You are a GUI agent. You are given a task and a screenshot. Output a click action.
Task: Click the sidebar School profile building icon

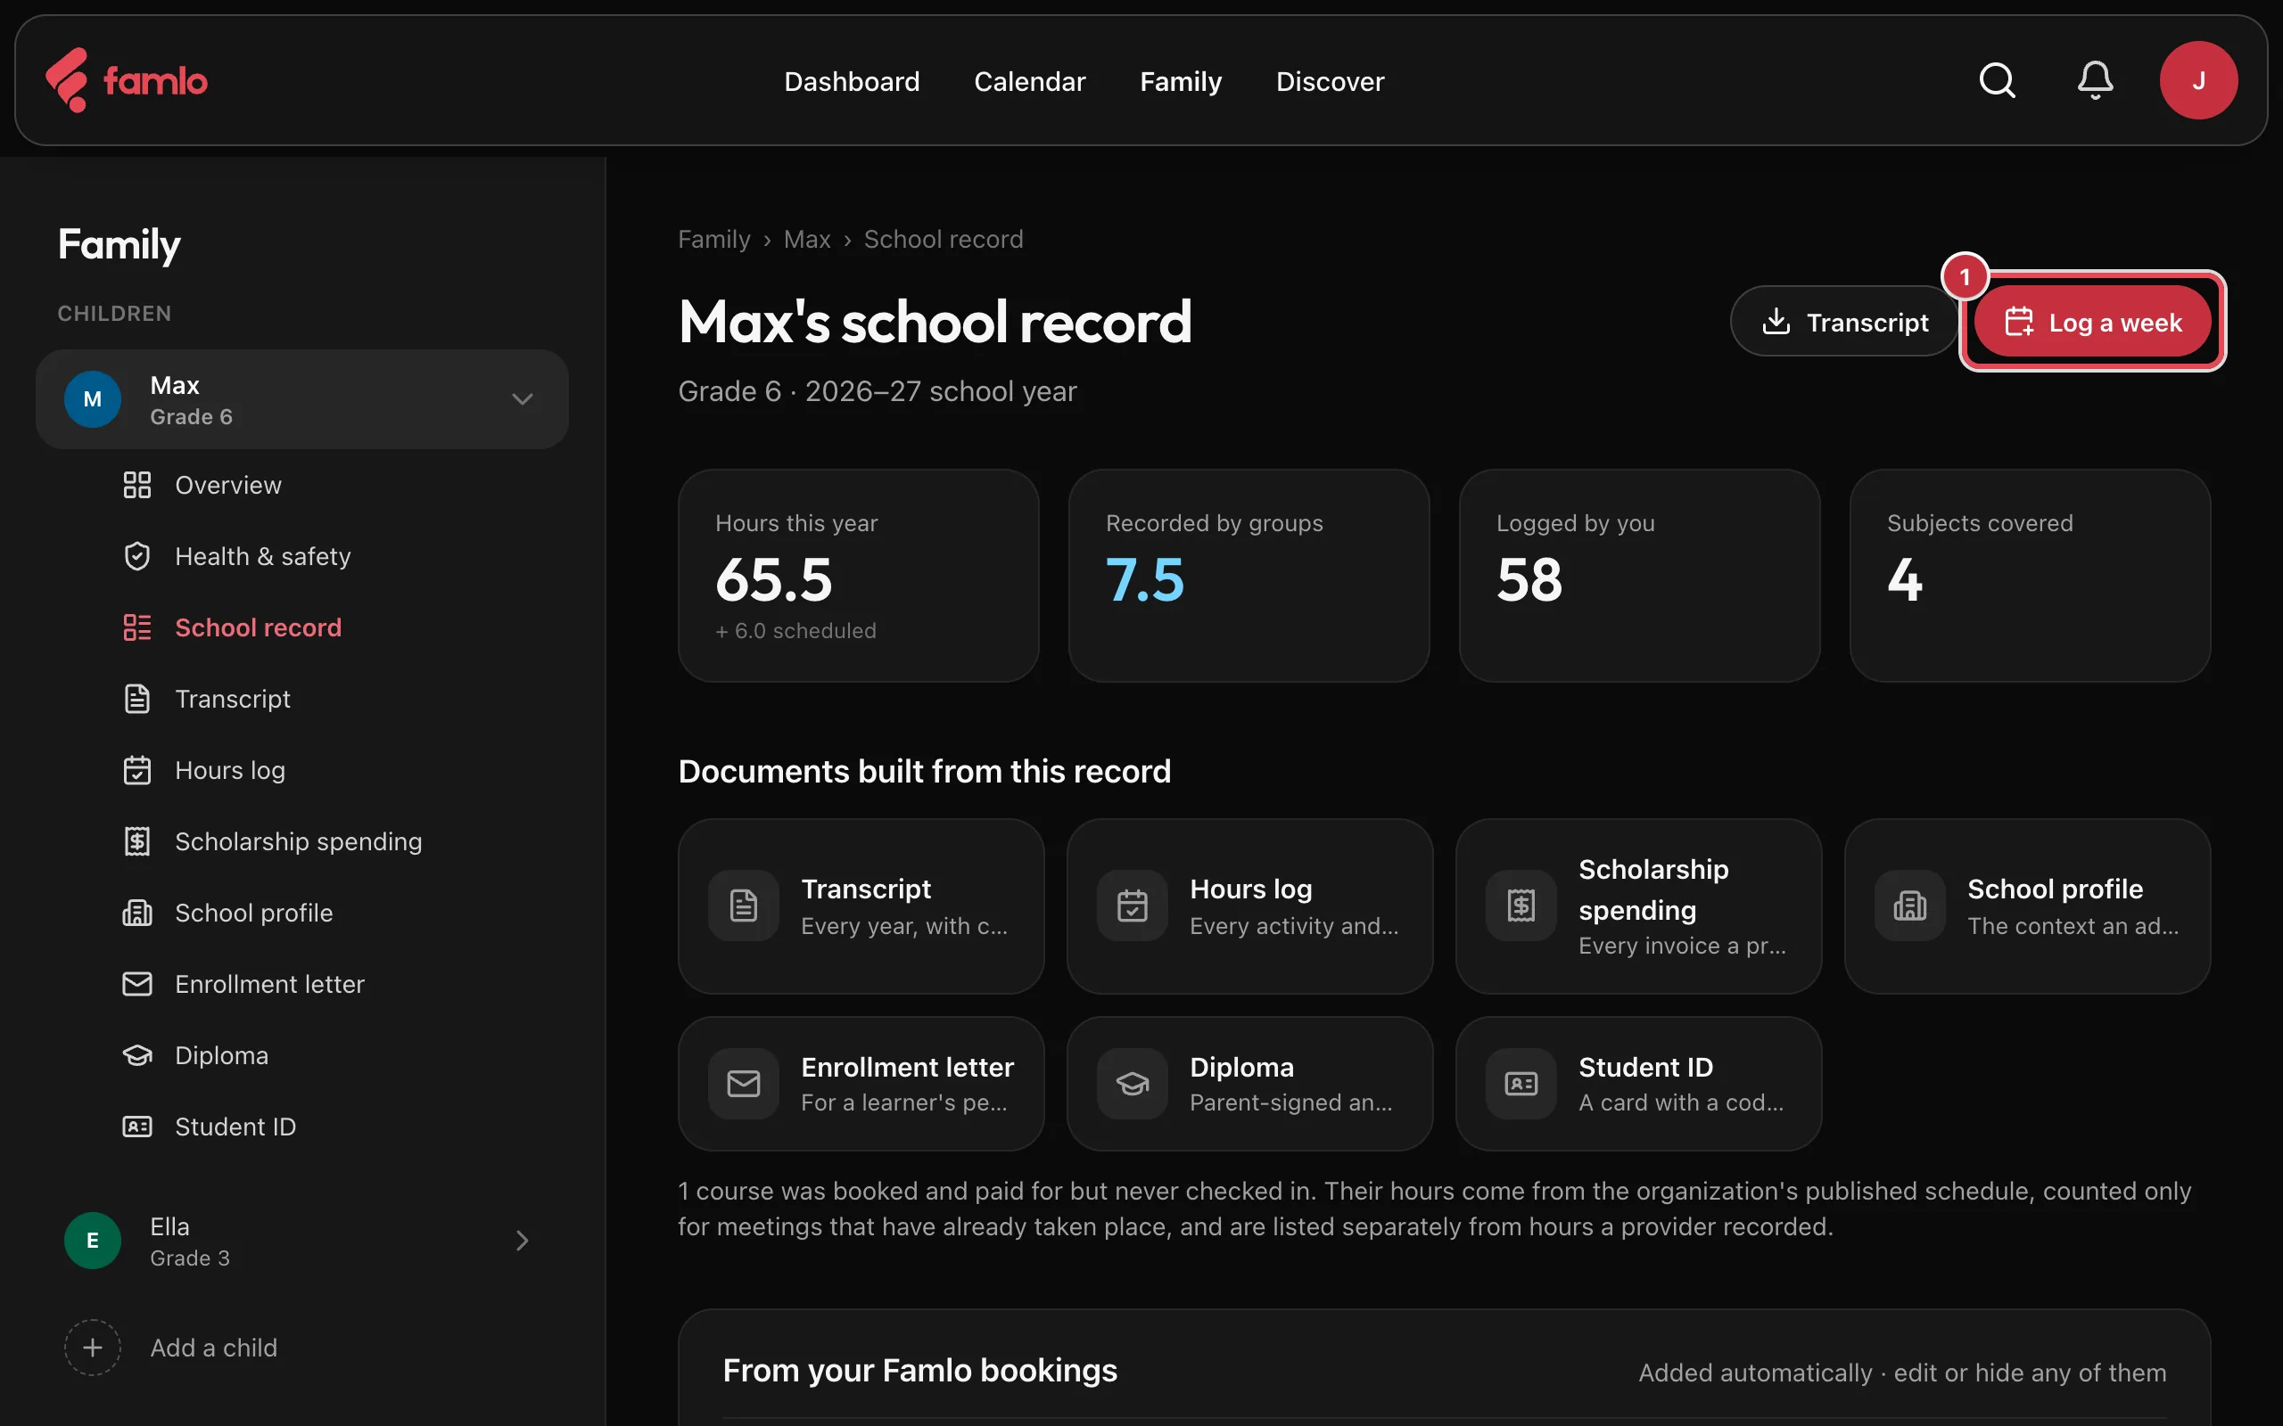tap(136, 913)
